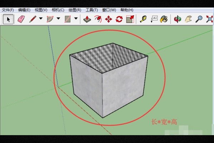Select the arrow Select tool
214x143 pixels.
tap(8, 19)
